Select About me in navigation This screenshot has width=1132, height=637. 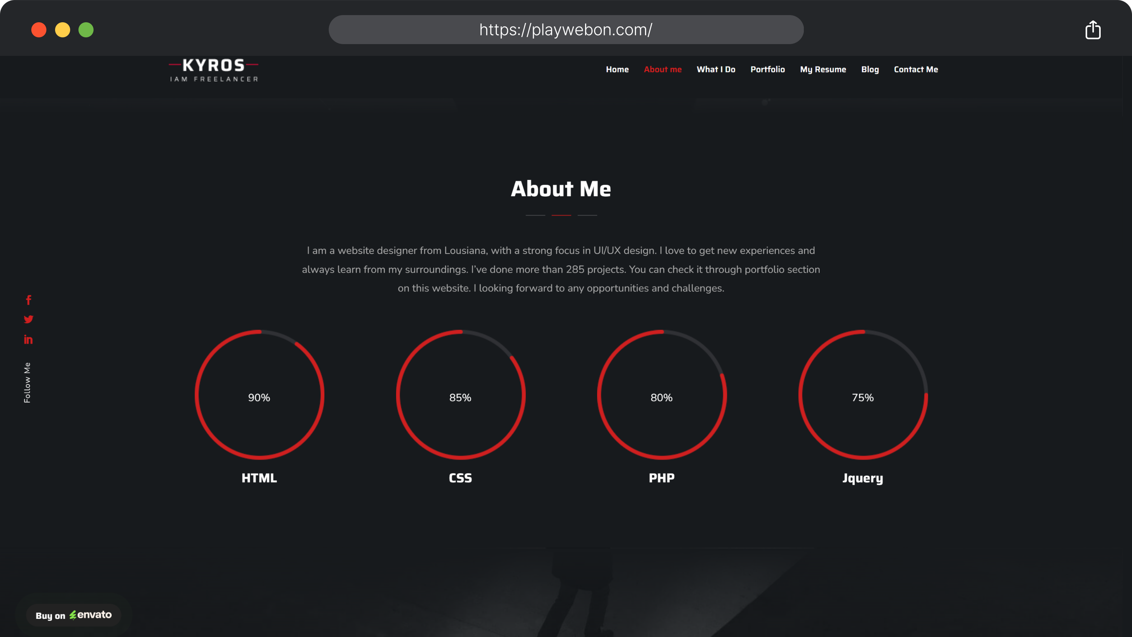663,69
